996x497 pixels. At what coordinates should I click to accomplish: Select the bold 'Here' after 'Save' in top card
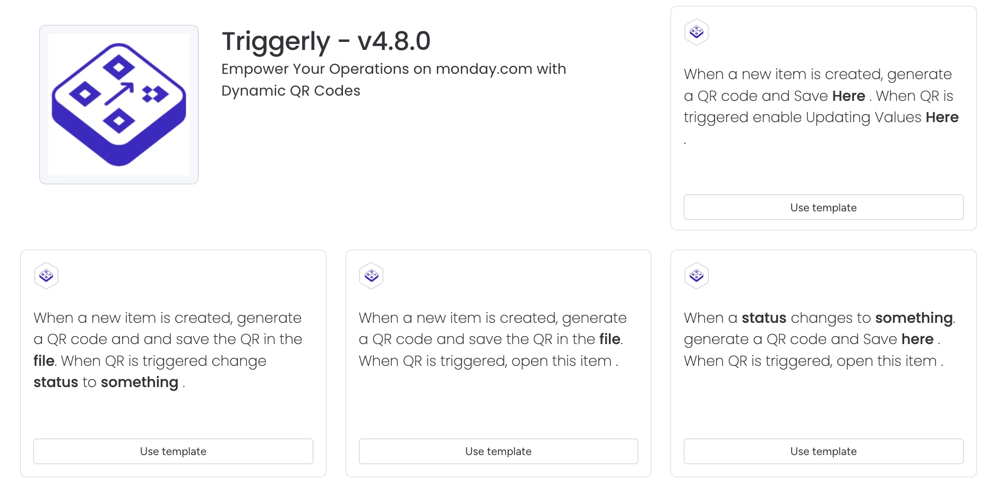[848, 96]
